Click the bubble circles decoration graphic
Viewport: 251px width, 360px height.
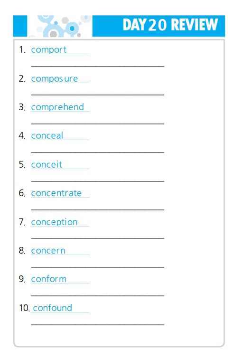[60, 26]
